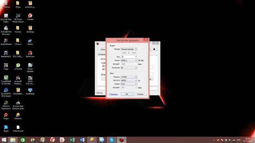Launch CorelDRAW X7 from the desktop
This screenshot has height=143, width=255.
point(6,80)
